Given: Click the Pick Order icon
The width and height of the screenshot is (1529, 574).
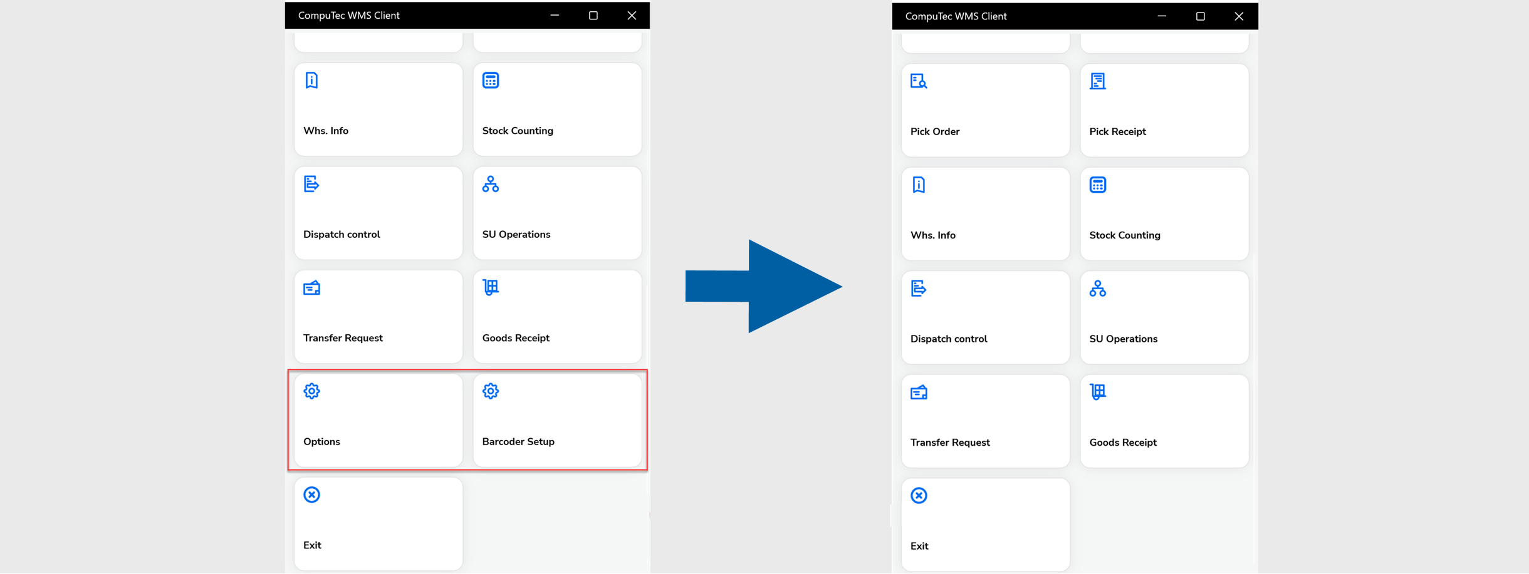Looking at the screenshot, I should (x=919, y=81).
